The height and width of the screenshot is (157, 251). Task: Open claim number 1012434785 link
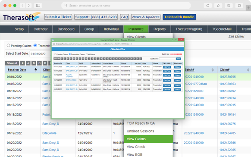(227, 133)
